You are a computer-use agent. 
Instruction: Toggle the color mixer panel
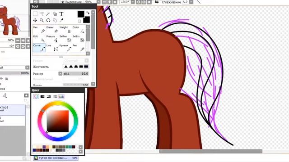55,96
